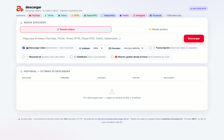Open the Calidad 480p dropdown
The image size is (224, 140).
(x=98, y=48)
